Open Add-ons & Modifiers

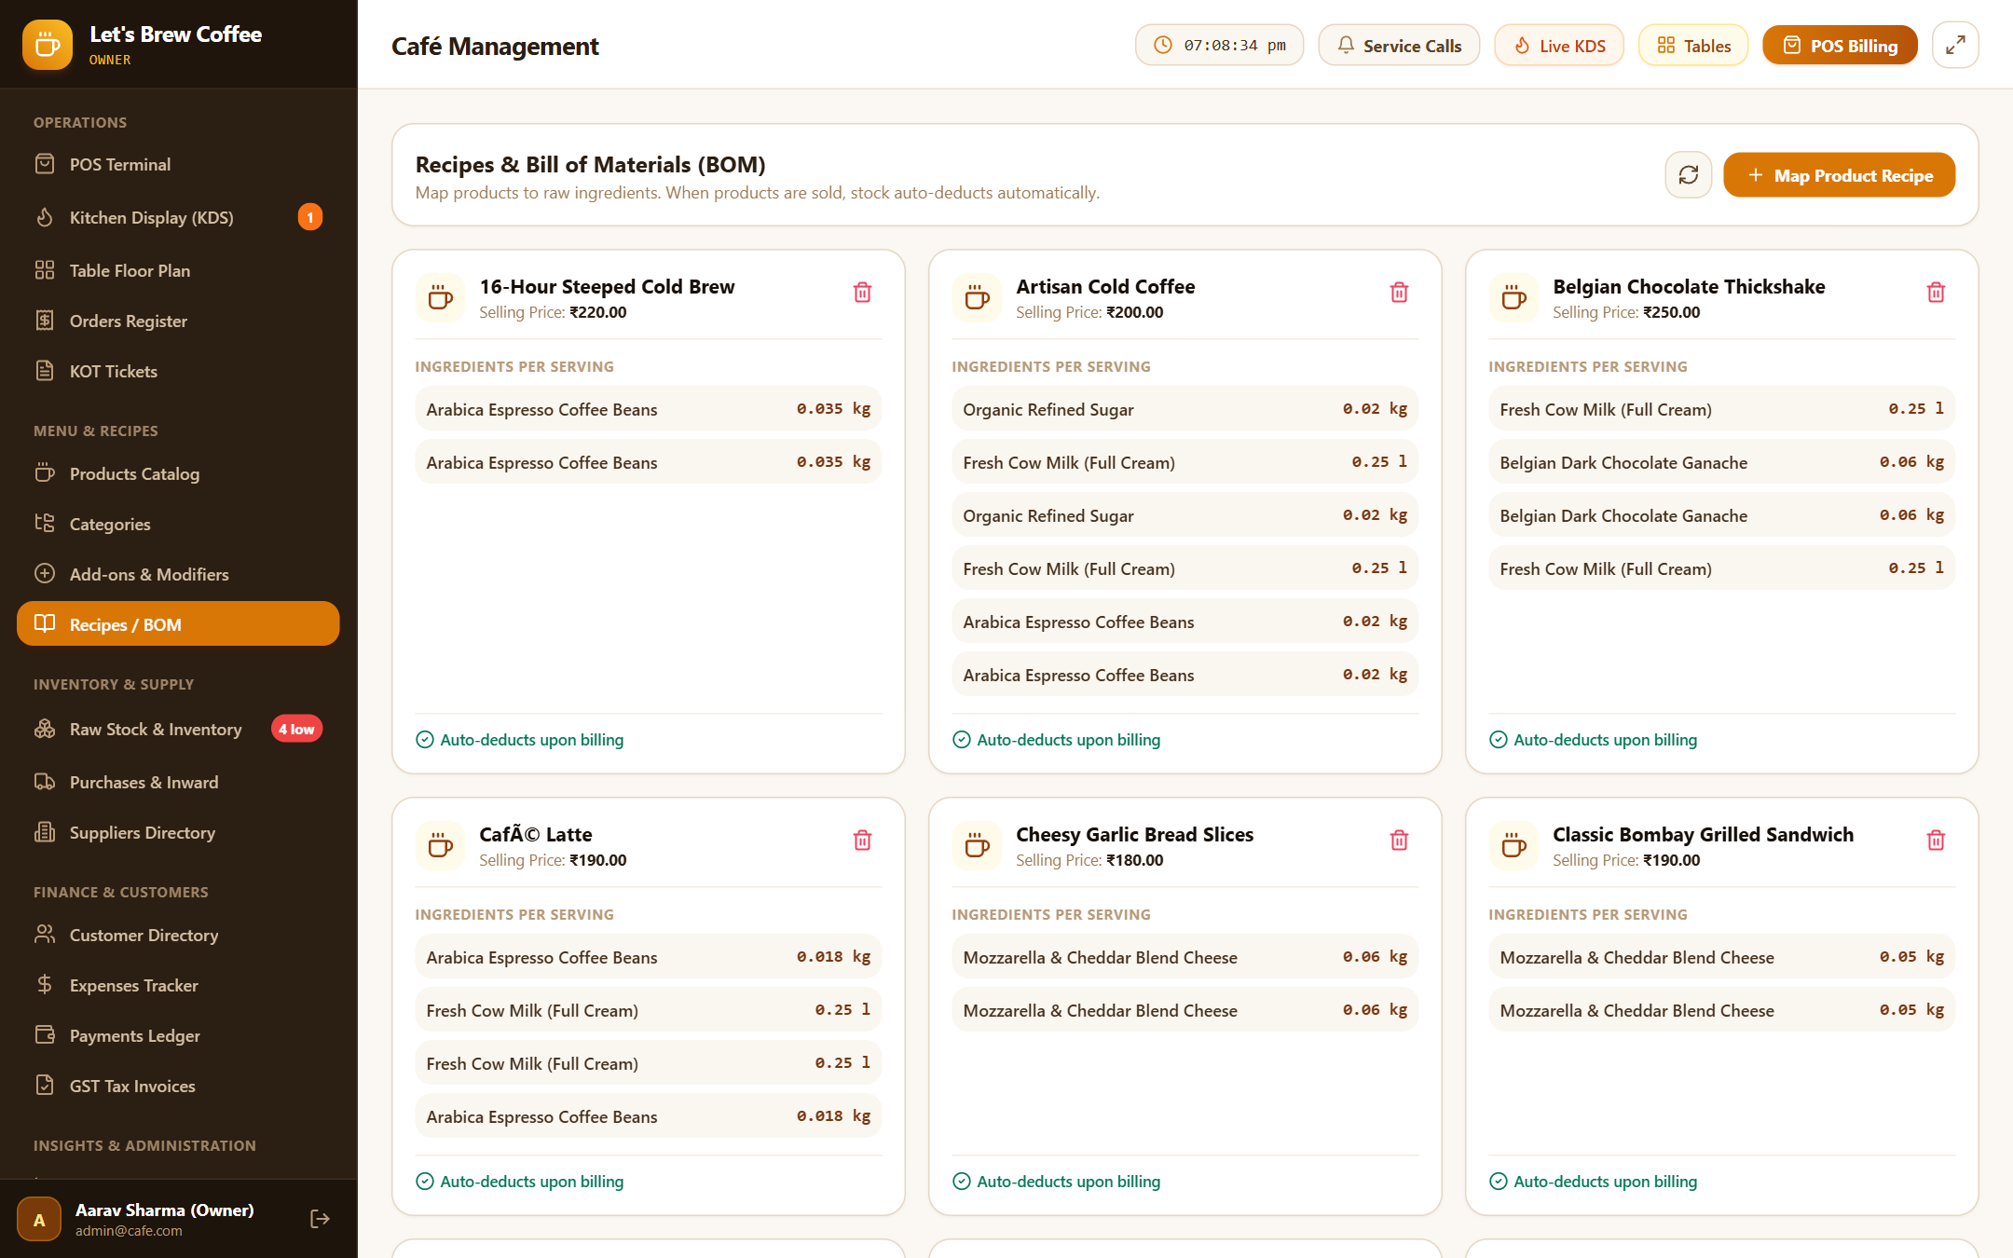point(178,574)
